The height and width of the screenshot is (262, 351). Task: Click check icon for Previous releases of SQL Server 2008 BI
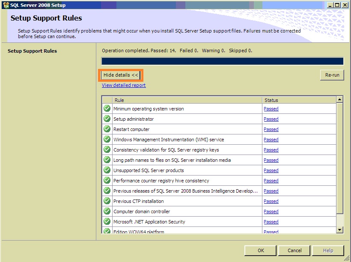pos(107,191)
